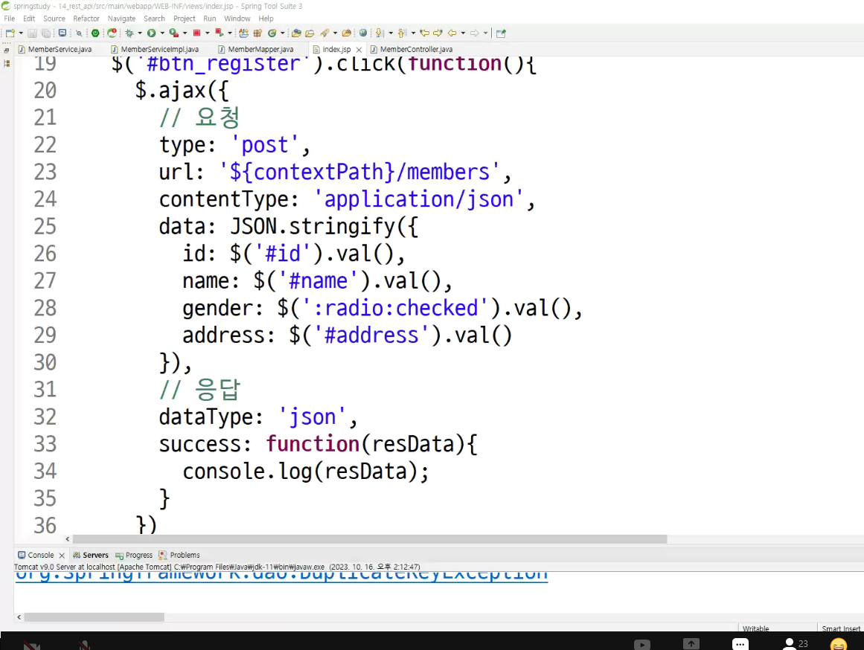Click the Next Annotation icon
Viewport: 864px width, 650px height.
pyautogui.click(x=379, y=33)
